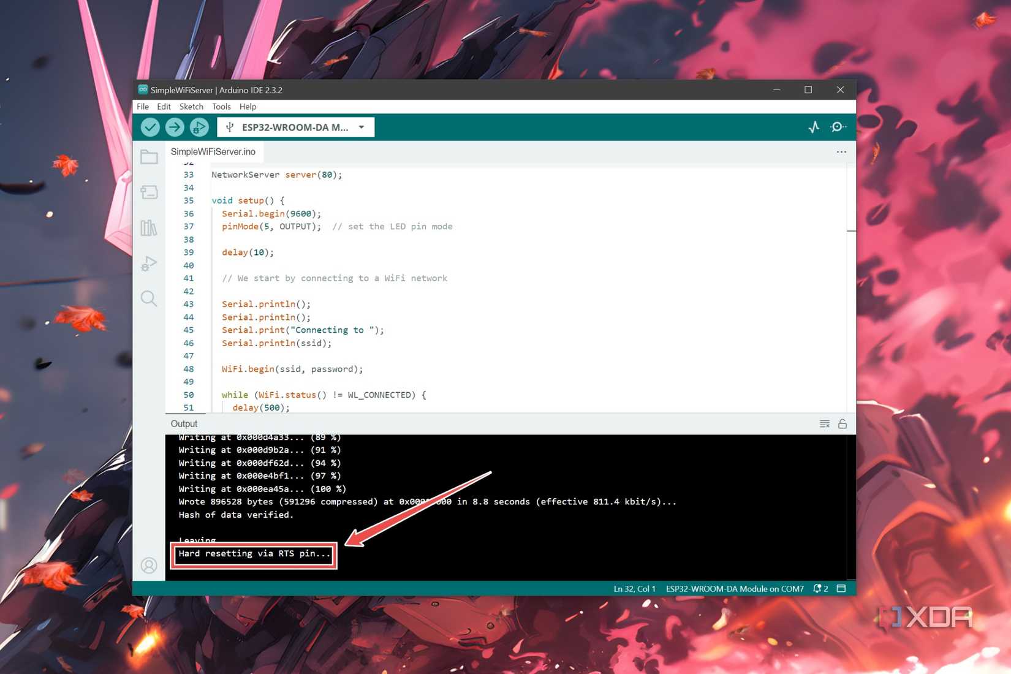Screen dimensions: 1011x674
Task: Open the user account profile icon
Action: 149,565
